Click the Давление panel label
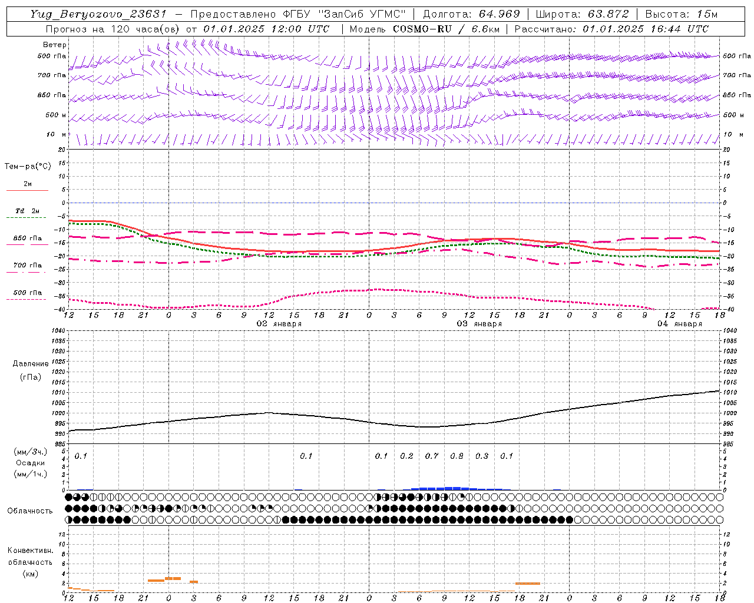This screenshot has width=754, height=603. pos(31,364)
